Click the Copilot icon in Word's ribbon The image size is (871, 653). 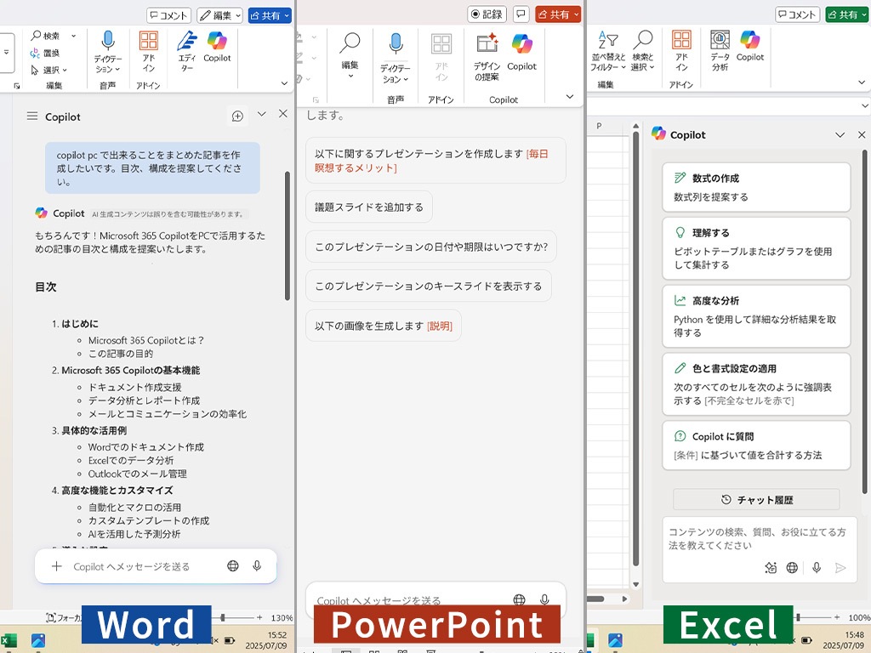(217, 47)
